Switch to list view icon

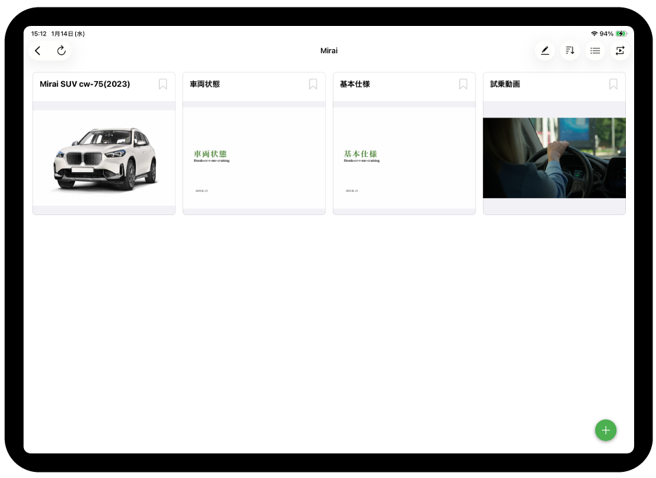(x=595, y=51)
